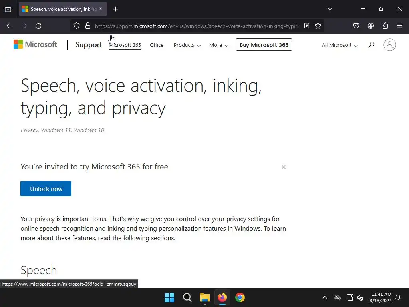Open the Save to Pocket icon
The width and height of the screenshot is (409, 307).
[356, 26]
